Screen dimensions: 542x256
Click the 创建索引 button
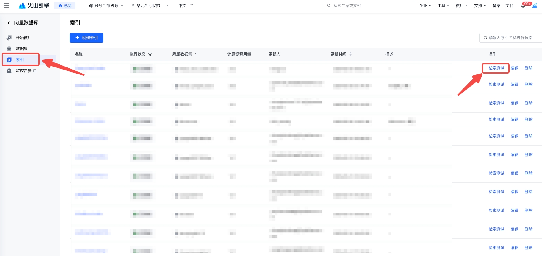pyautogui.click(x=86, y=38)
